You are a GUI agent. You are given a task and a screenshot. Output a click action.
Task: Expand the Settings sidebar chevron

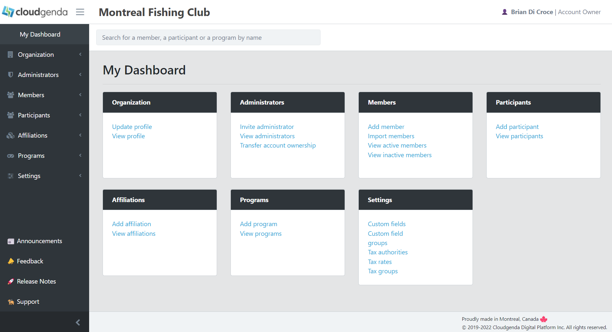pos(80,176)
